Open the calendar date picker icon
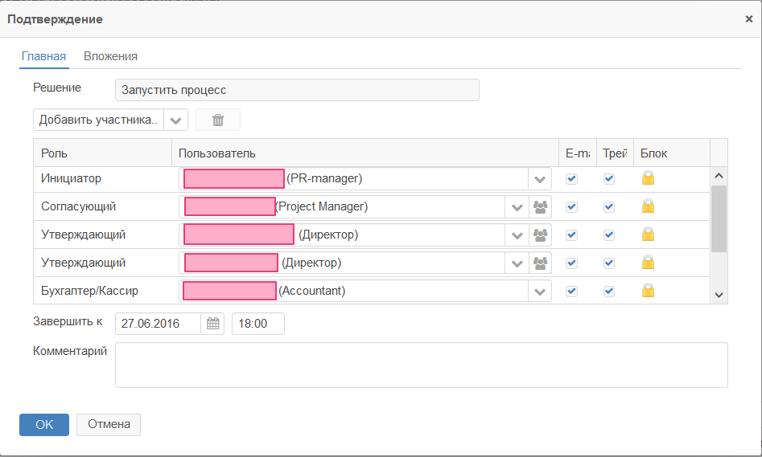This screenshot has height=457, width=762. tap(212, 324)
